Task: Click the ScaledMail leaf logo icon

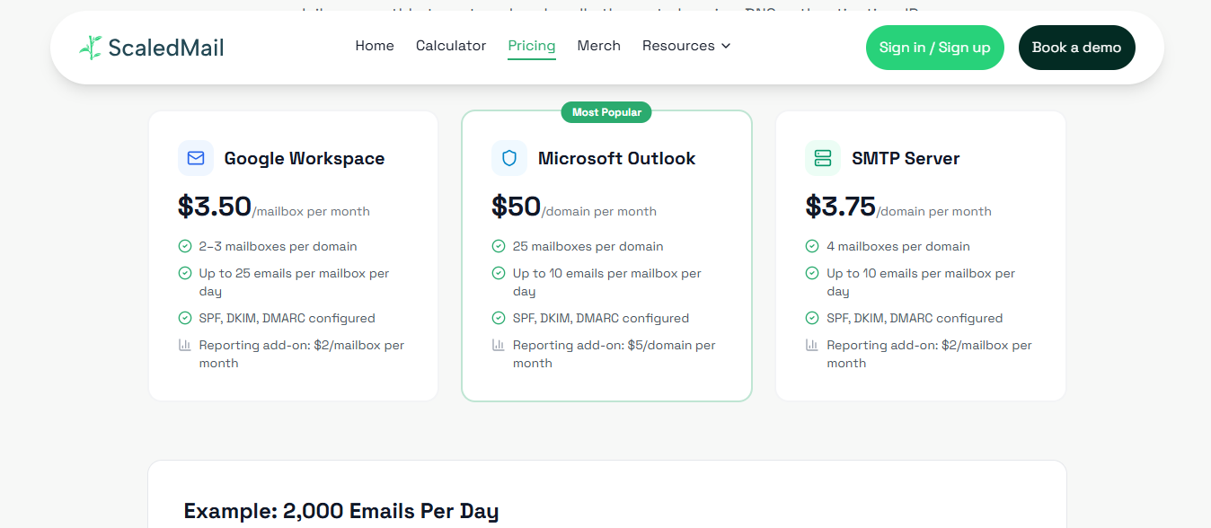Action: click(x=90, y=48)
